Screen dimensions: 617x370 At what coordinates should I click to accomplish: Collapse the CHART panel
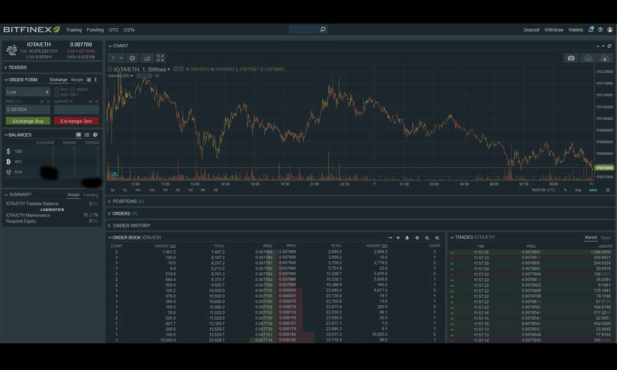click(118, 46)
